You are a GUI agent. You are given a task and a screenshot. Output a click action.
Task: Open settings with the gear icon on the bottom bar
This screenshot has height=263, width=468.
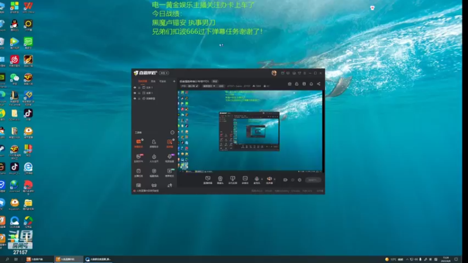pos(300,180)
